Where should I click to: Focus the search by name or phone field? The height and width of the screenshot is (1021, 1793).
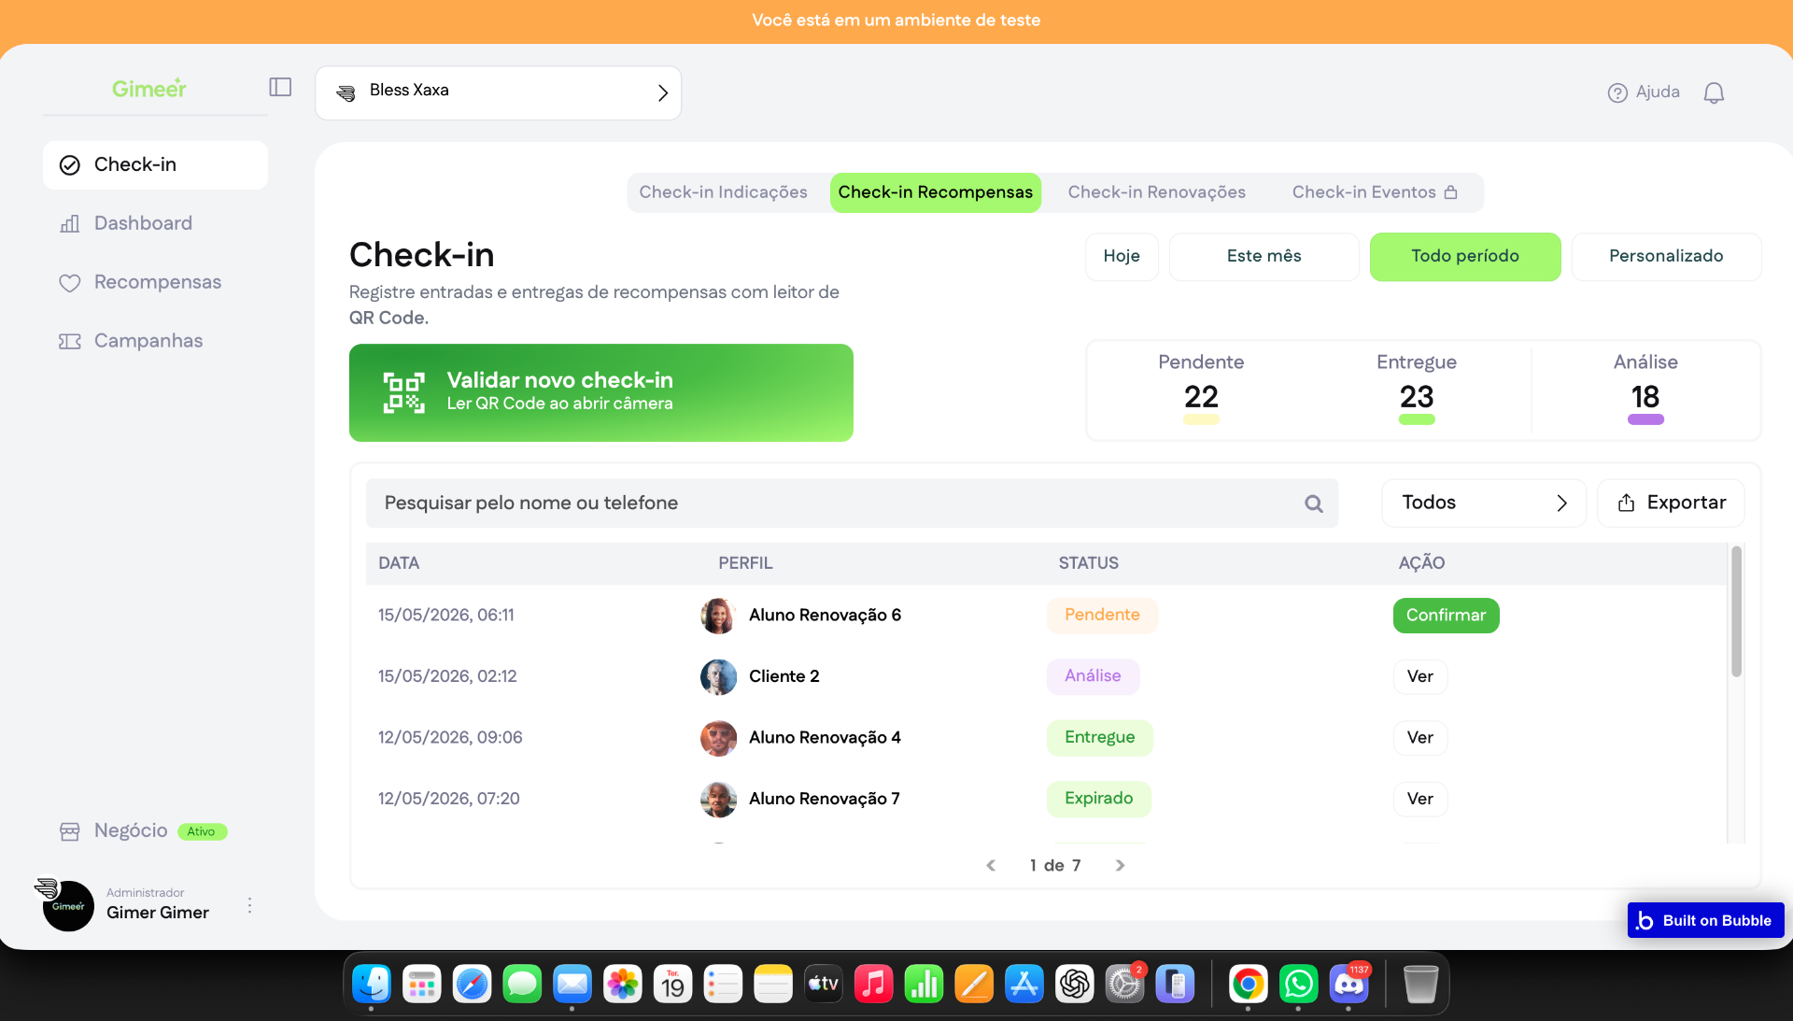[852, 503]
